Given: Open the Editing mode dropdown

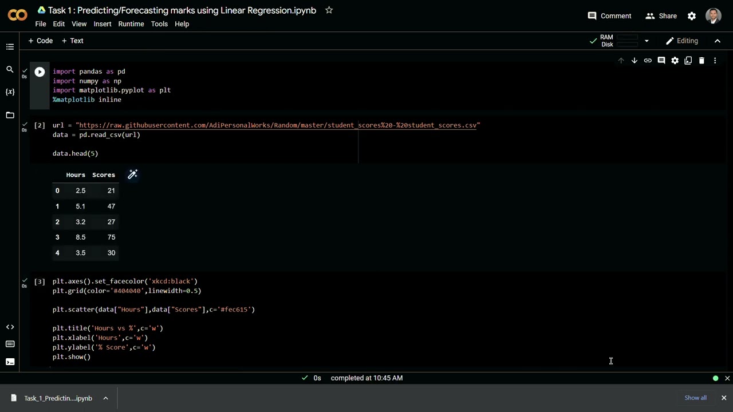Looking at the screenshot, I should point(682,41).
